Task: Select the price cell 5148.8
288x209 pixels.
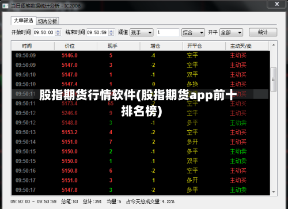Action: pos(70,123)
